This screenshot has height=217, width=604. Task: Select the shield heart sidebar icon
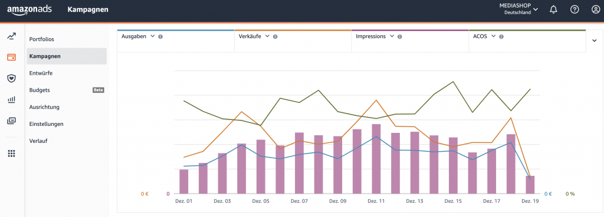[x=12, y=78]
